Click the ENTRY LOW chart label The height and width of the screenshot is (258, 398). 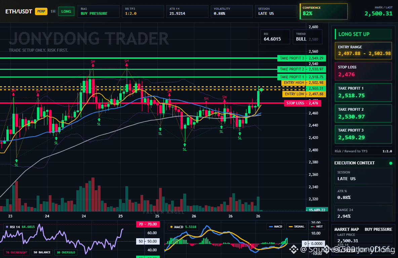[294, 94]
